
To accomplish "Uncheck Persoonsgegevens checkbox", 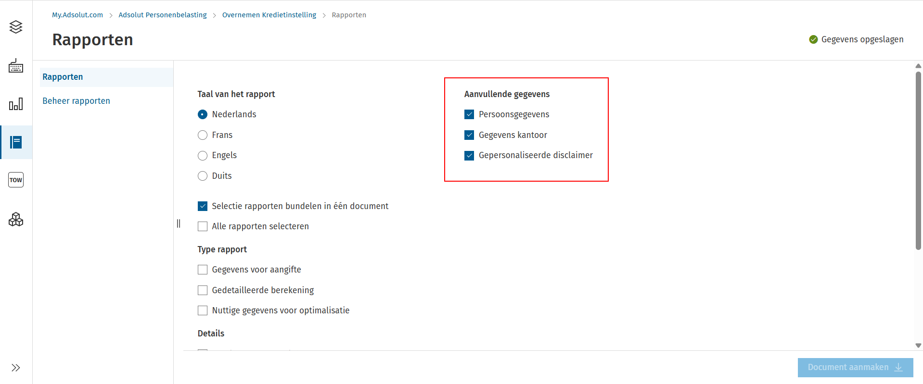I will (x=469, y=114).
